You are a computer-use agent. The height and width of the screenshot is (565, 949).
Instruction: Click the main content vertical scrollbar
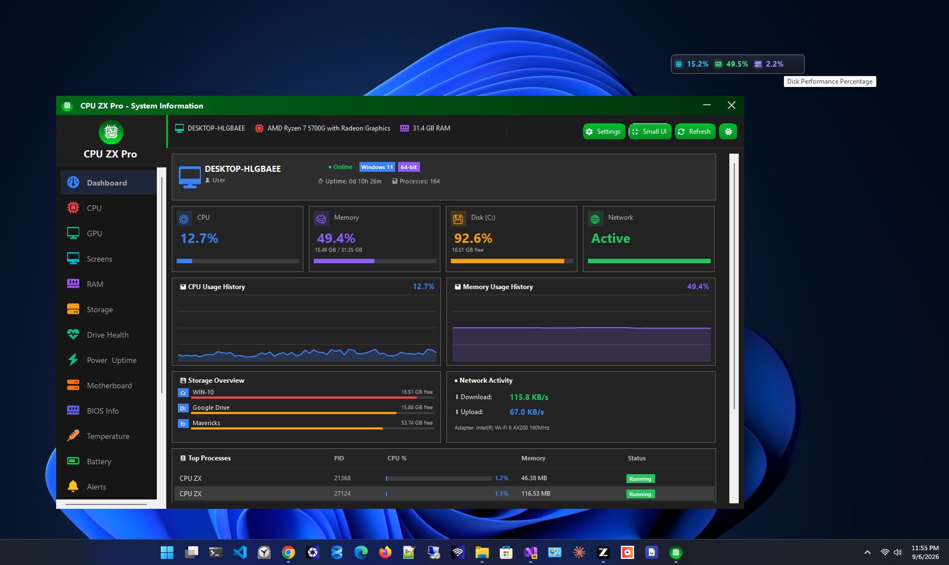(x=734, y=286)
